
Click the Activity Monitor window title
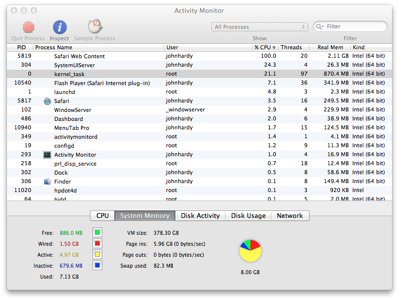click(199, 11)
